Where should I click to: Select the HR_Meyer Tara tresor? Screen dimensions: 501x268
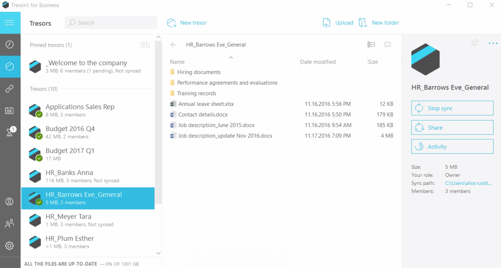click(88, 220)
